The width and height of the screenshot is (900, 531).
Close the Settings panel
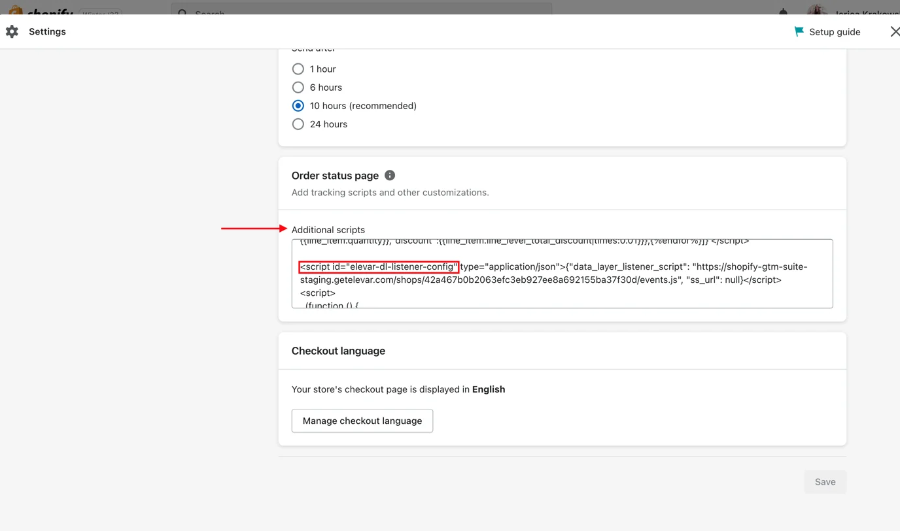[x=895, y=31]
